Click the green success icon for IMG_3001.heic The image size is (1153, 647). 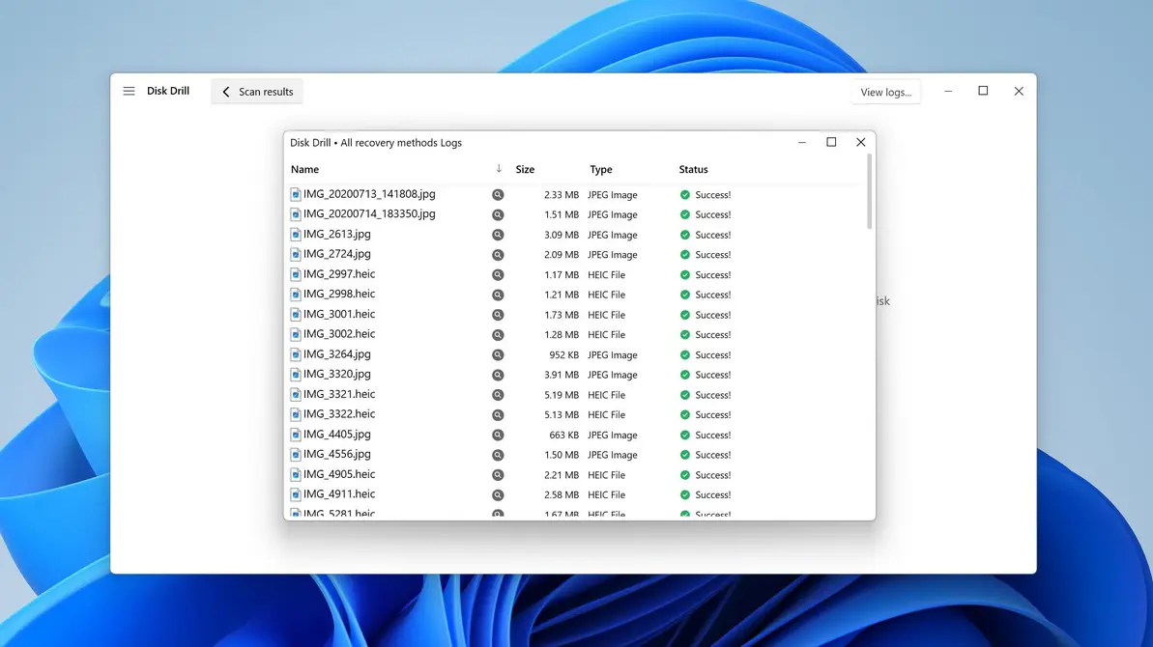click(685, 315)
